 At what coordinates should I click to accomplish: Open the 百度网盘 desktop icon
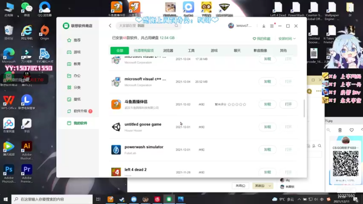point(9,125)
